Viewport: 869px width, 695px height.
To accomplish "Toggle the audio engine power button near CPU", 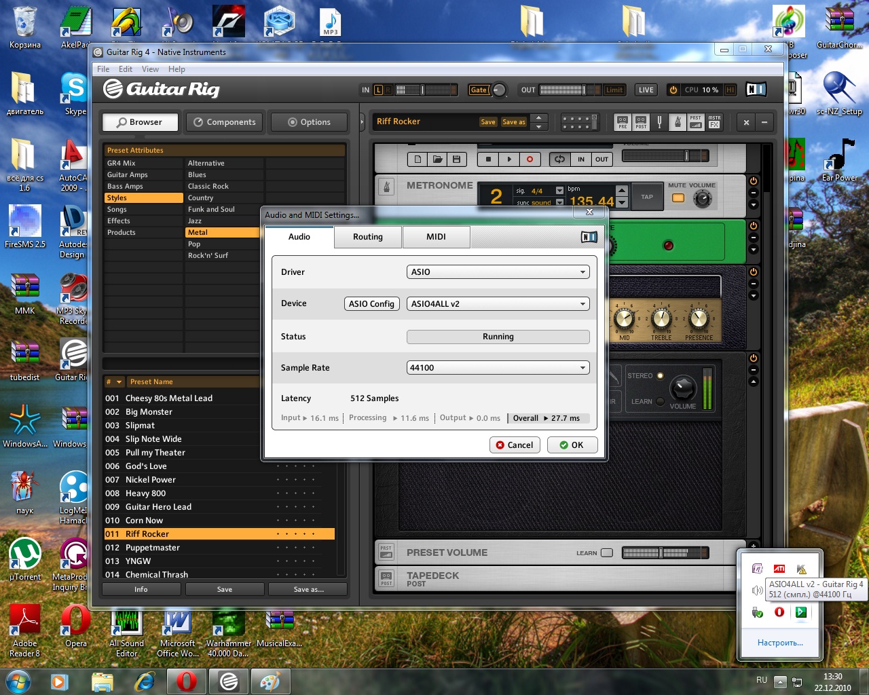I will click(x=673, y=90).
